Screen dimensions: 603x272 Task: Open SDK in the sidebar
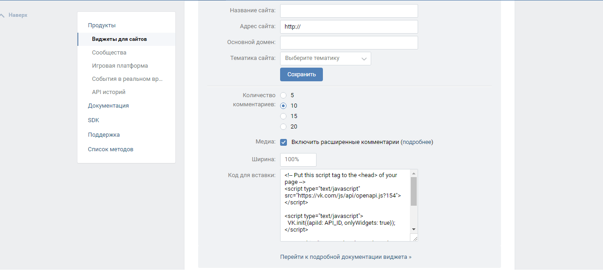[93, 120]
